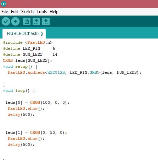Click in the CRGB leds[NUM_LEDS] declaration line
The width and height of the screenshot is (158, 160).
(27, 60)
